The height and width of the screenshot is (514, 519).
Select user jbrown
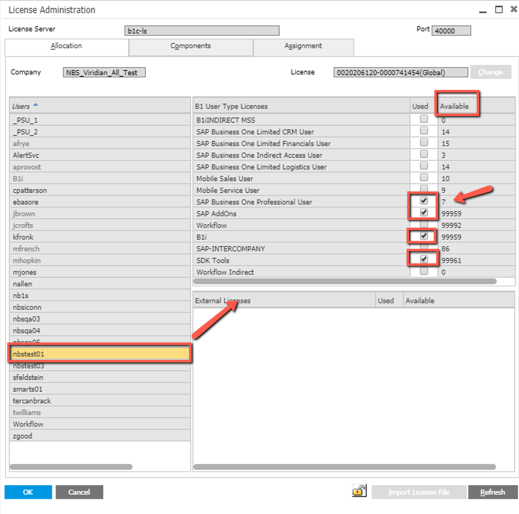point(100,213)
